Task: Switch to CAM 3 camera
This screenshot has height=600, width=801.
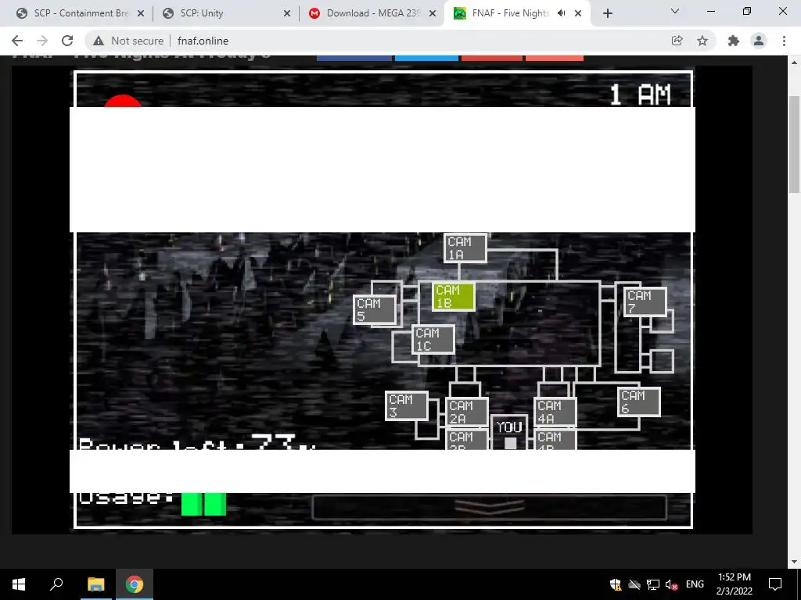Action: pos(407,405)
